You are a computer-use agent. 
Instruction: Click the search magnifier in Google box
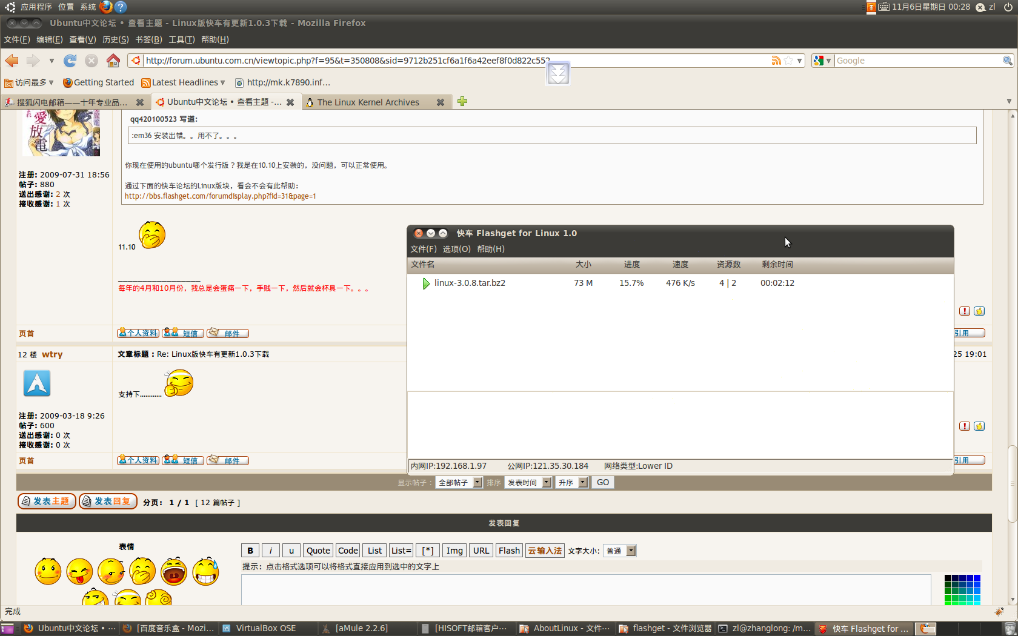[x=1007, y=61]
